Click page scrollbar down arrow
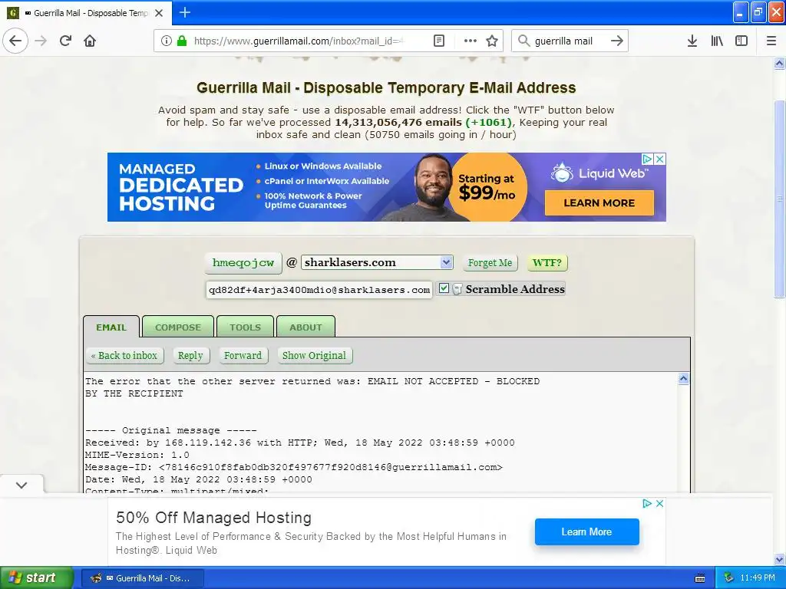The height and width of the screenshot is (589, 786). click(779, 559)
